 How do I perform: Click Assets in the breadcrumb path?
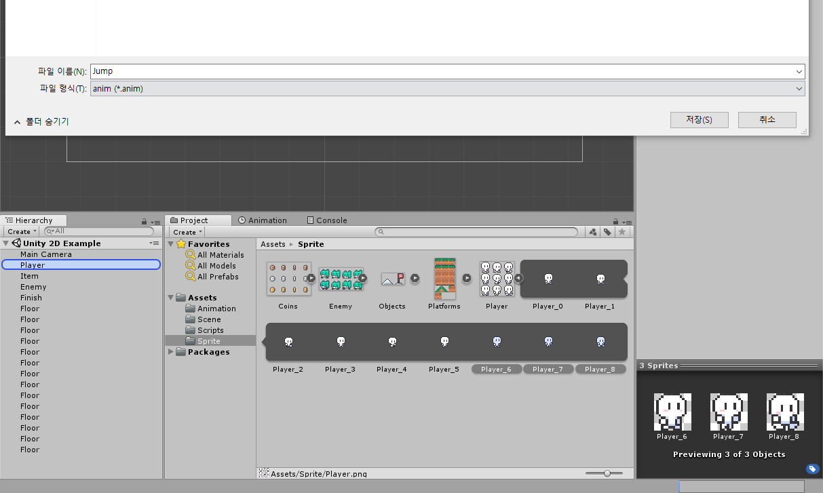[273, 244]
